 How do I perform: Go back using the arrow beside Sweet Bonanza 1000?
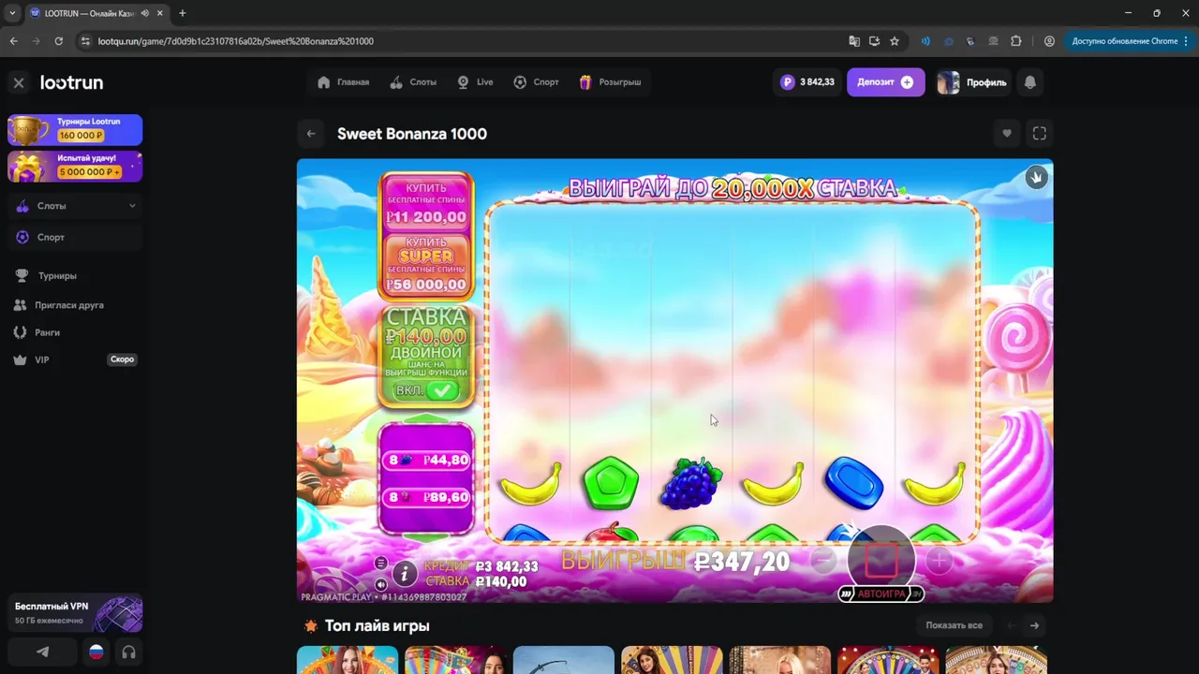click(x=311, y=134)
